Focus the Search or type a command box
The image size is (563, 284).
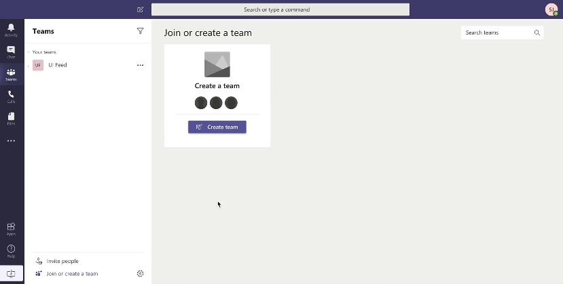click(280, 9)
